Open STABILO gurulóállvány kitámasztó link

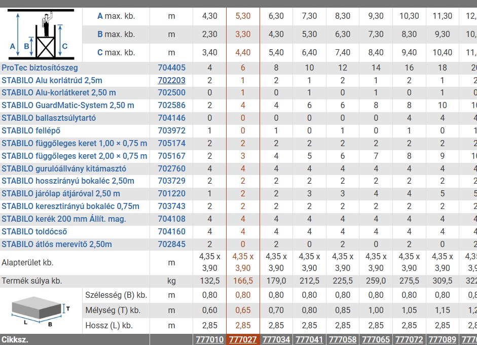coord(64,168)
